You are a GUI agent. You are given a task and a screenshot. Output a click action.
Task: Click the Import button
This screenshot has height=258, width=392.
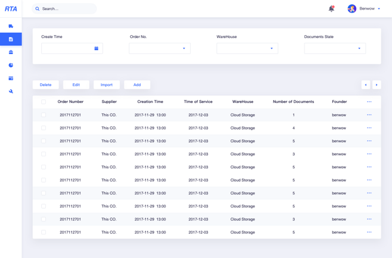tap(107, 85)
